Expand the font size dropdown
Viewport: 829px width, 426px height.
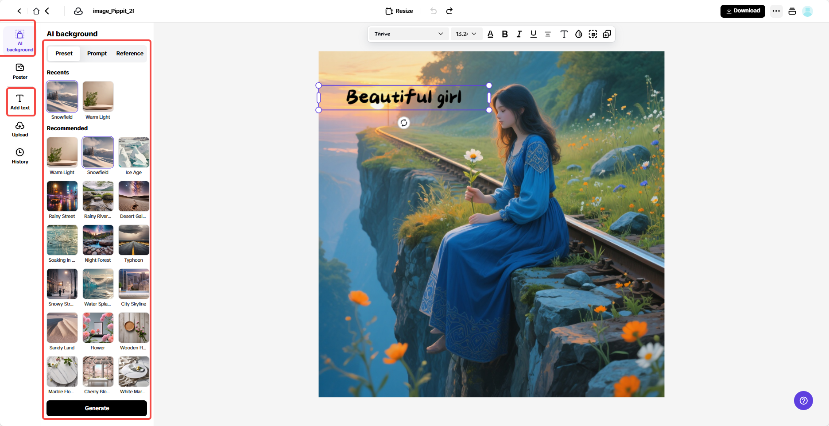(x=466, y=34)
